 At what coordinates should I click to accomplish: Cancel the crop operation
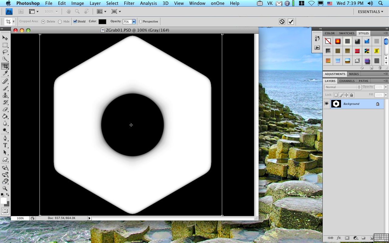pos(282,22)
